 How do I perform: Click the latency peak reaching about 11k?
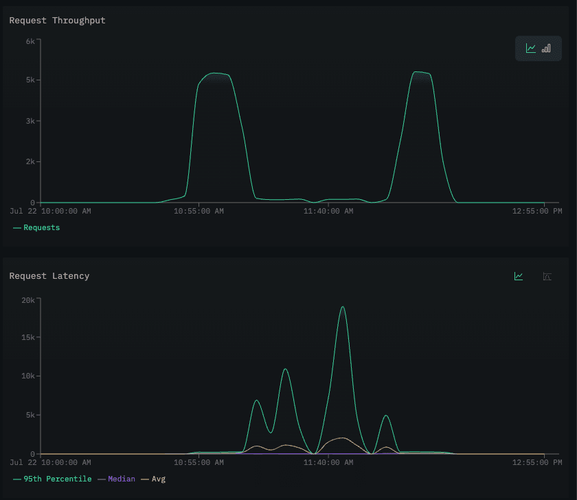(285, 369)
